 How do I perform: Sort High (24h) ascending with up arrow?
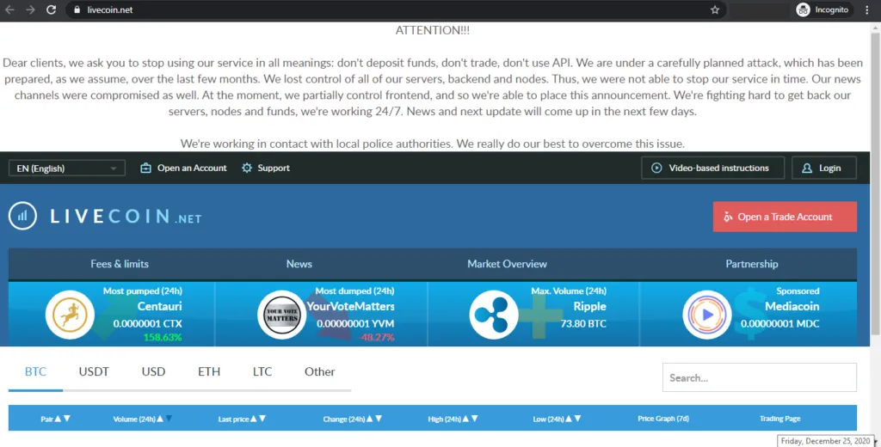pos(465,419)
